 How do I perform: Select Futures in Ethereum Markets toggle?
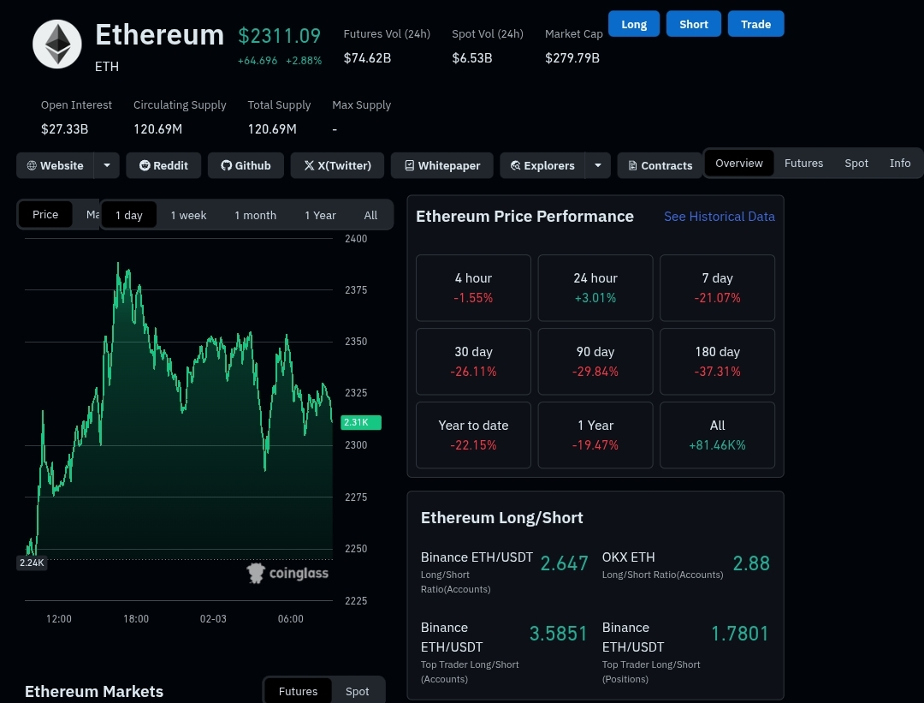pos(298,691)
